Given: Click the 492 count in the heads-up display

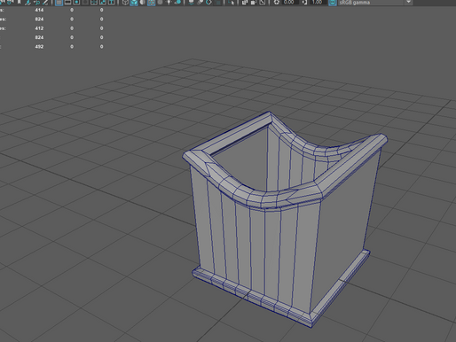Looking at the screenshot, I should (39, 47).
